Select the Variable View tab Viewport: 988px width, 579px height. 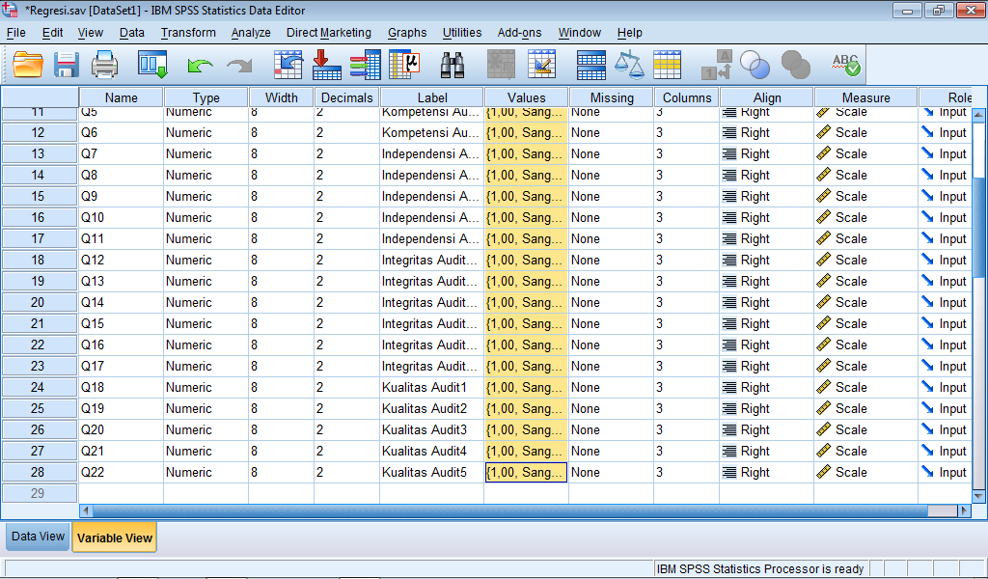coord(115,538)
